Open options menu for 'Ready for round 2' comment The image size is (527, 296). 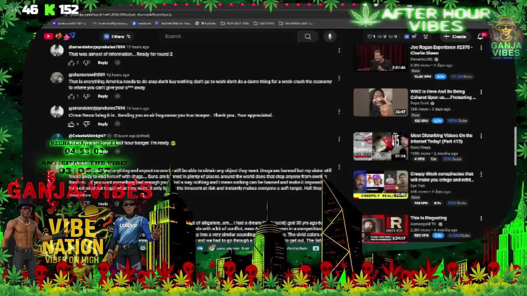tap(339, 50)
